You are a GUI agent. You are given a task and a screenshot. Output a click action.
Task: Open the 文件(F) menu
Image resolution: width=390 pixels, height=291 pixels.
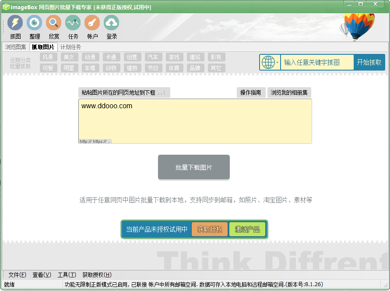pos(18,275)
